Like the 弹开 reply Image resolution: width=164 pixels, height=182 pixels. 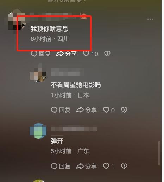(106, 166)
